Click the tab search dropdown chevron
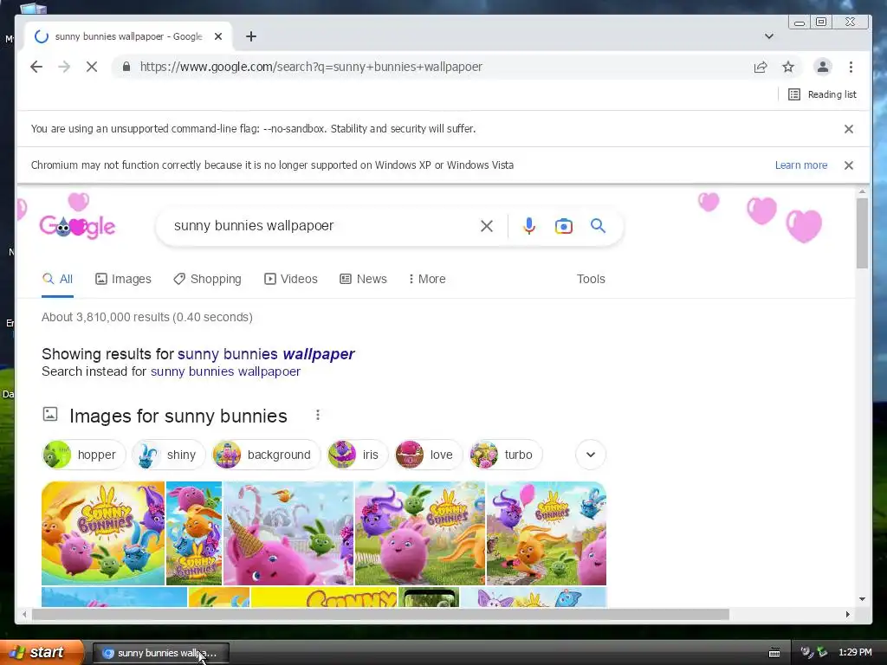The width and height of the screenshot is (887, 665). (x=769, y=36)
